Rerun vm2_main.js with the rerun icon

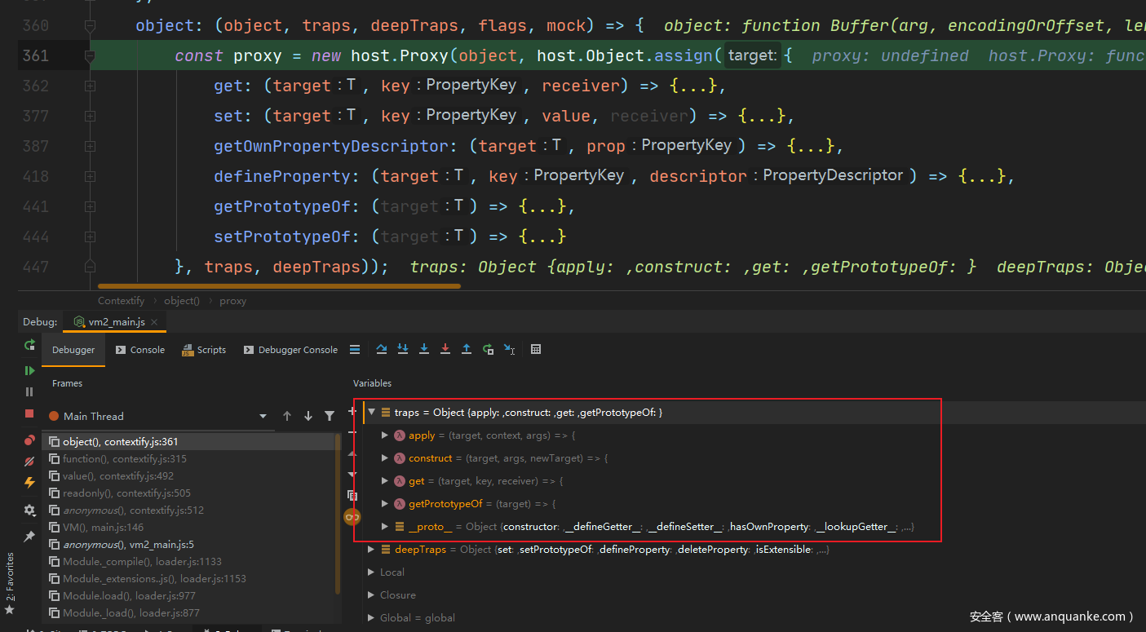coord(29,345)
